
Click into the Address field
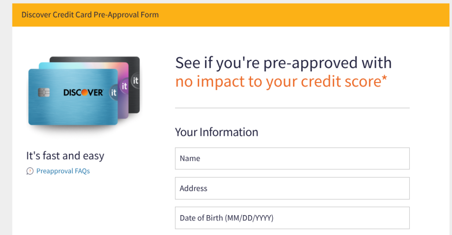tap(292, 188)
